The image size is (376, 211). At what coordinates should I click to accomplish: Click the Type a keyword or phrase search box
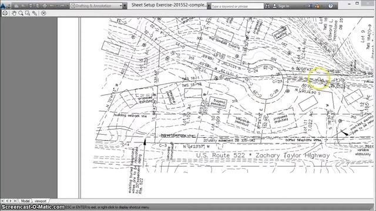[237, 6]
